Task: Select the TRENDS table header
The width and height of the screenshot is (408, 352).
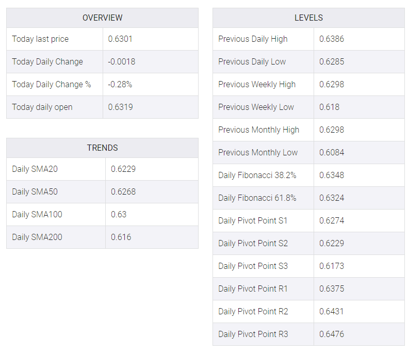Action: tap(102, 148)
